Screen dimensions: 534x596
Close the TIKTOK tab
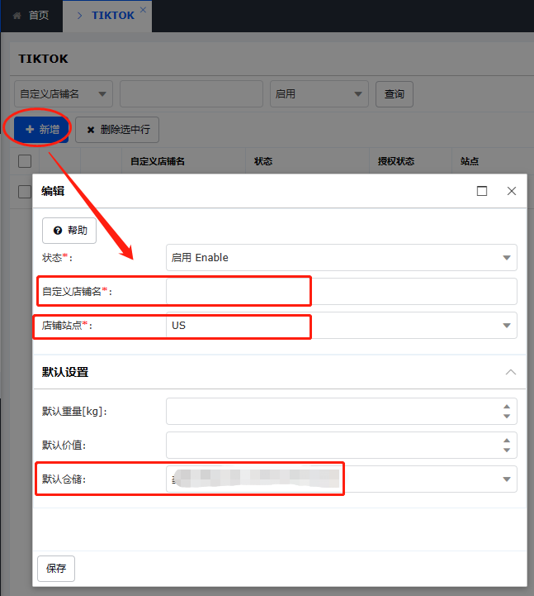coord(143,10)
